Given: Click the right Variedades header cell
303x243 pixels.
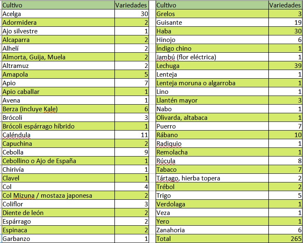Looking at the screenshot, I should pyautogui.click(x=285, y=5).
